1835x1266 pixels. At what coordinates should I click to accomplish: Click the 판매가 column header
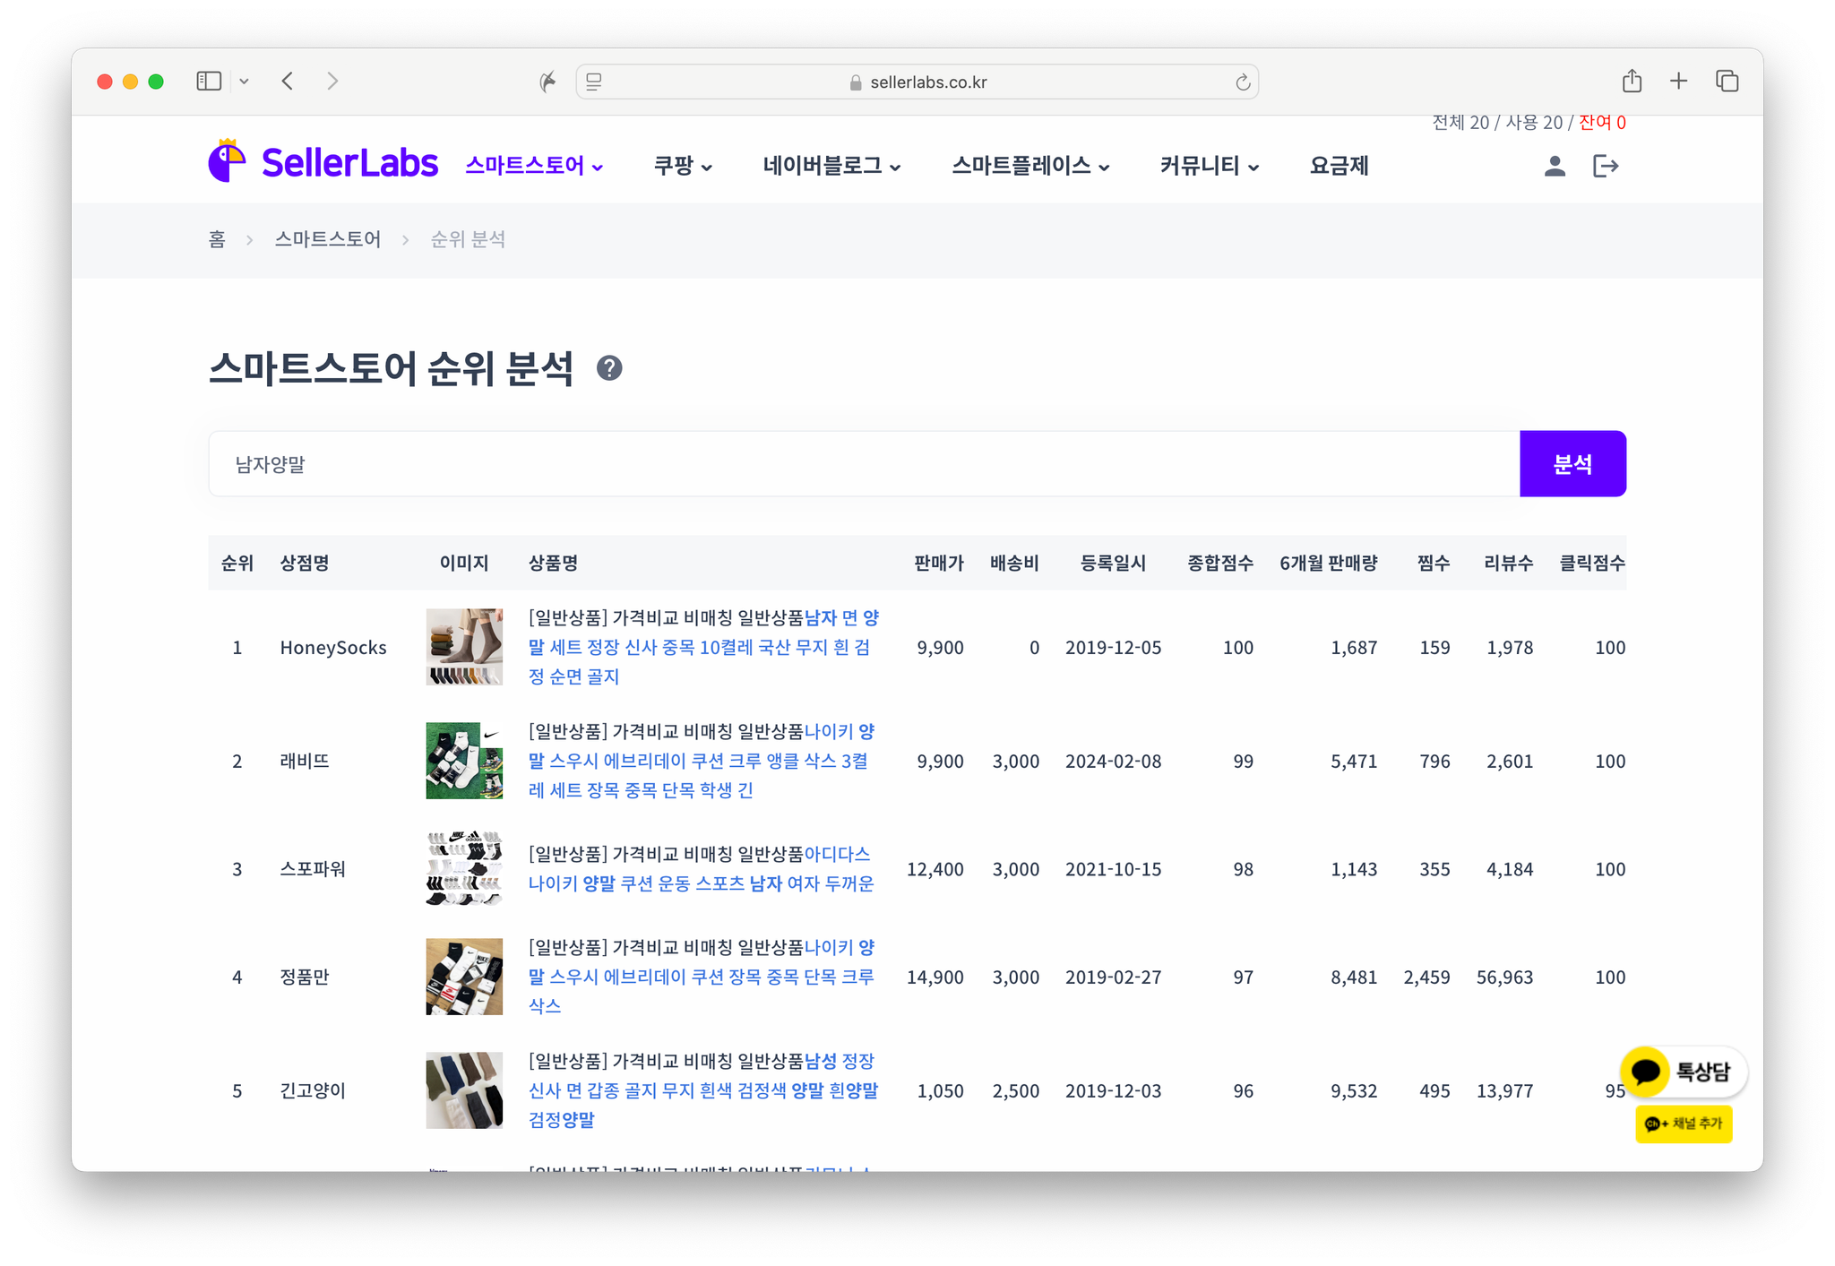pyautogui.click(x=938, y=563)
